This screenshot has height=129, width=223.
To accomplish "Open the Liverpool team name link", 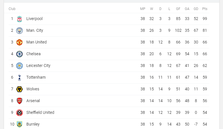I will click(x=34, y=19).
